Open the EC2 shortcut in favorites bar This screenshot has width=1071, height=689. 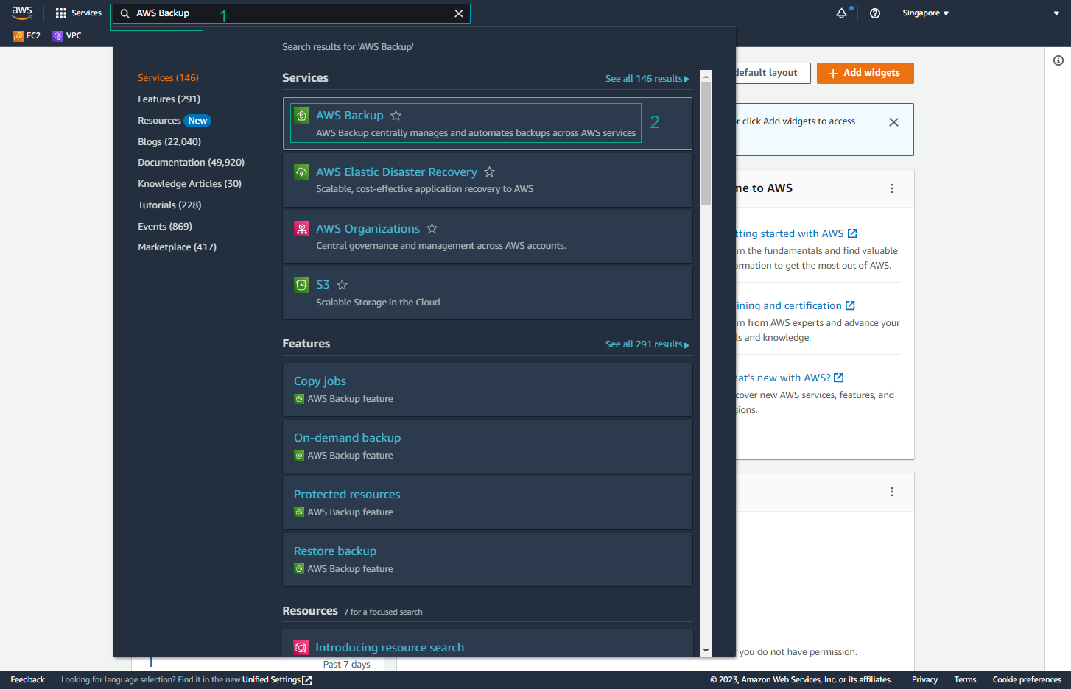[27, 35]
